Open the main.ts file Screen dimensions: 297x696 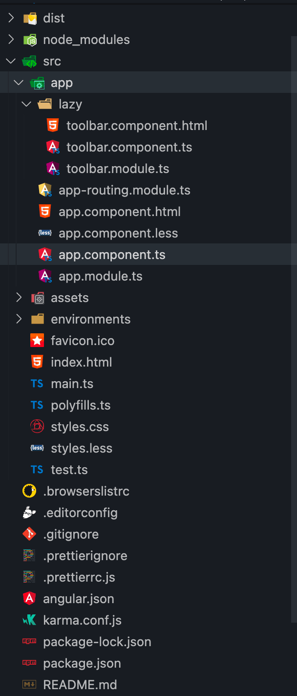coord(72,384)
